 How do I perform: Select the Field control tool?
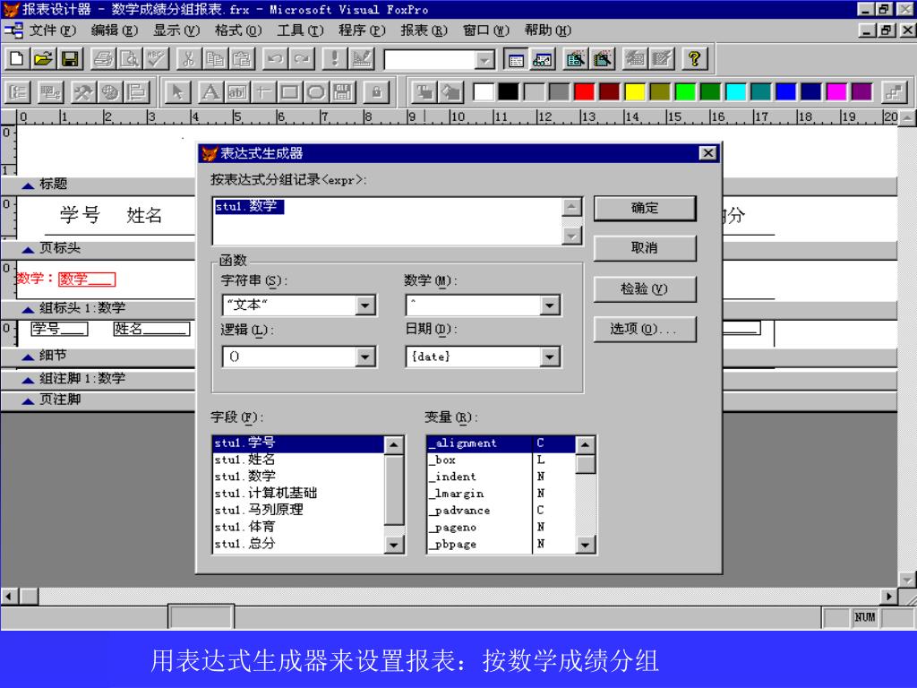click(236, 92)
